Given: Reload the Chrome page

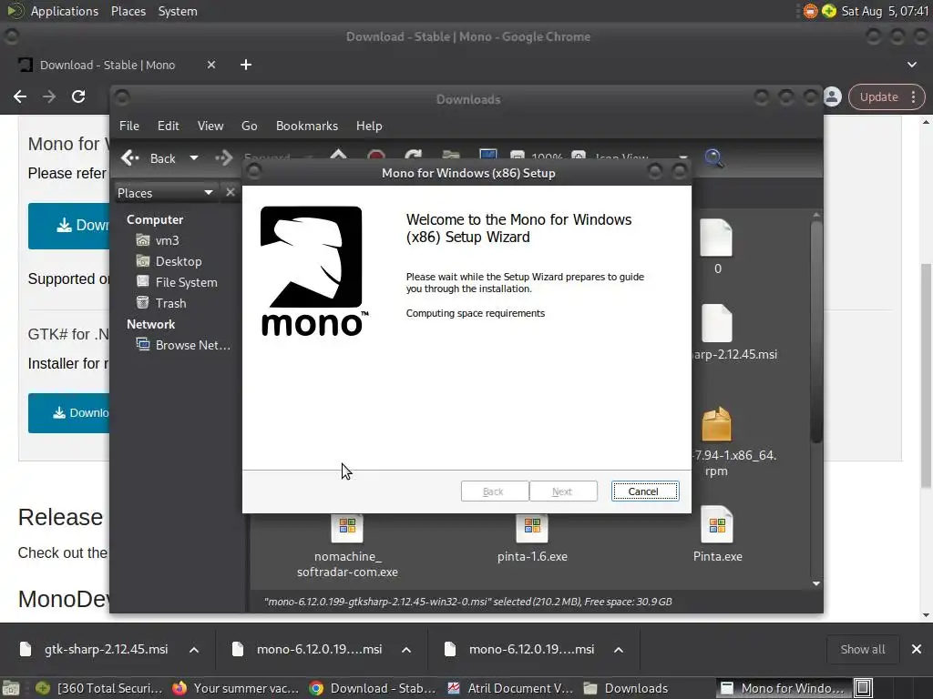Looking at the screenshot, I should point(78,96).
